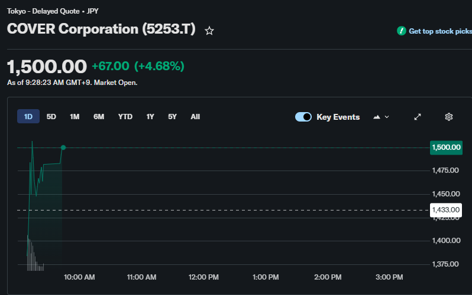
Task: Open the chart type dropdown chevron
Action: click(387, 117)
